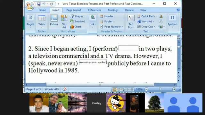
Task: Click the zoom out minus button
Action: pyautogui.click(x=146, y=89)
